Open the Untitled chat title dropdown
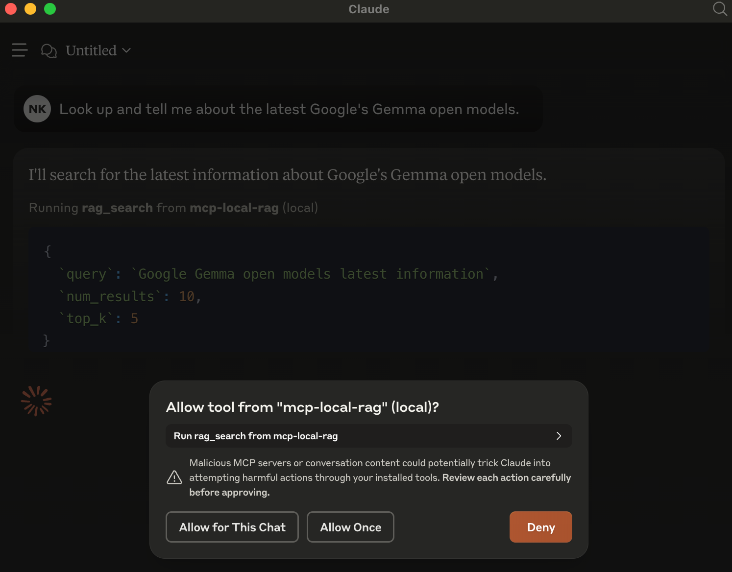 click(x=98, y=50)
